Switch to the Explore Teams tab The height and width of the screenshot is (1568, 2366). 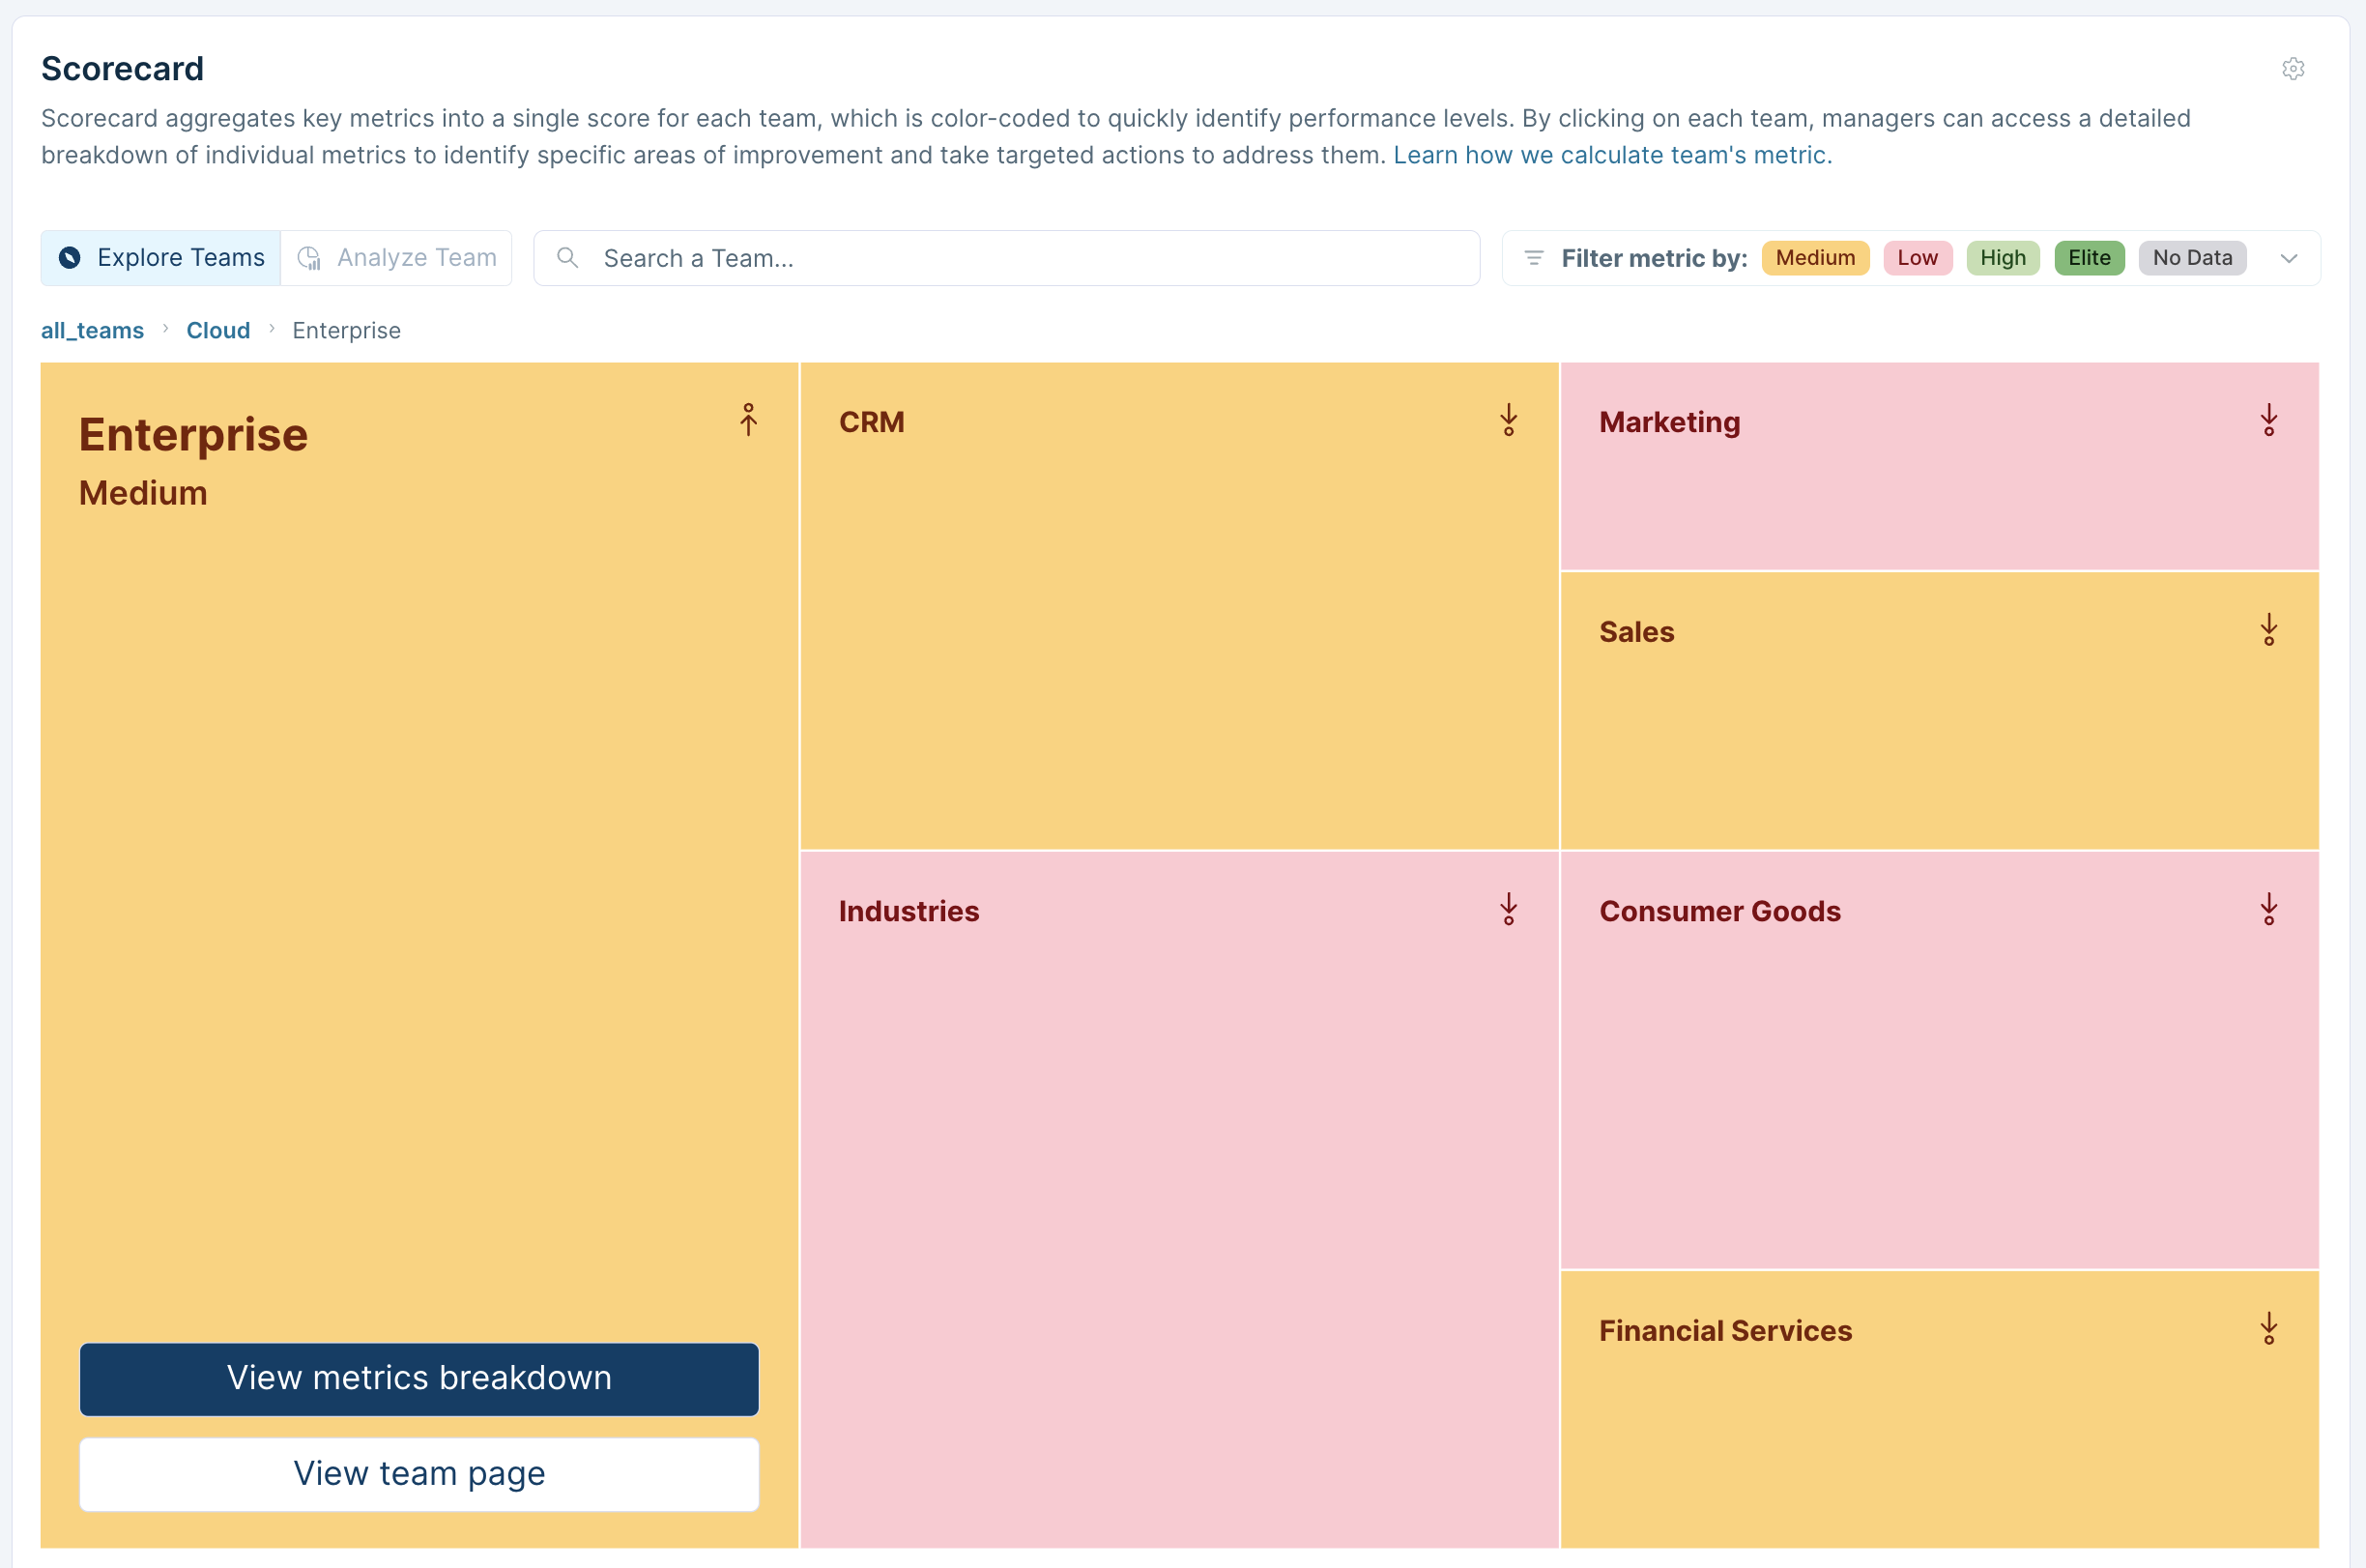coord(162,258)
